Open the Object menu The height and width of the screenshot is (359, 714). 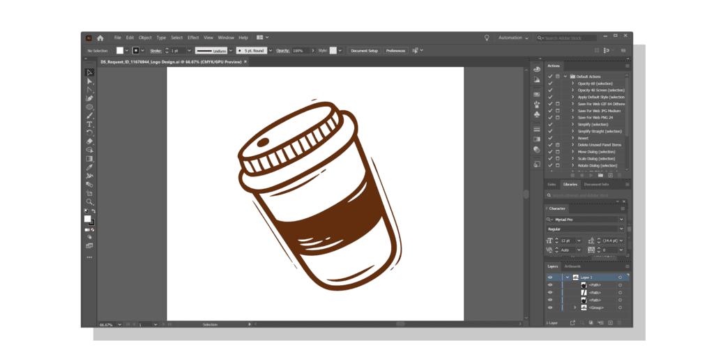(x=145, y=38)
